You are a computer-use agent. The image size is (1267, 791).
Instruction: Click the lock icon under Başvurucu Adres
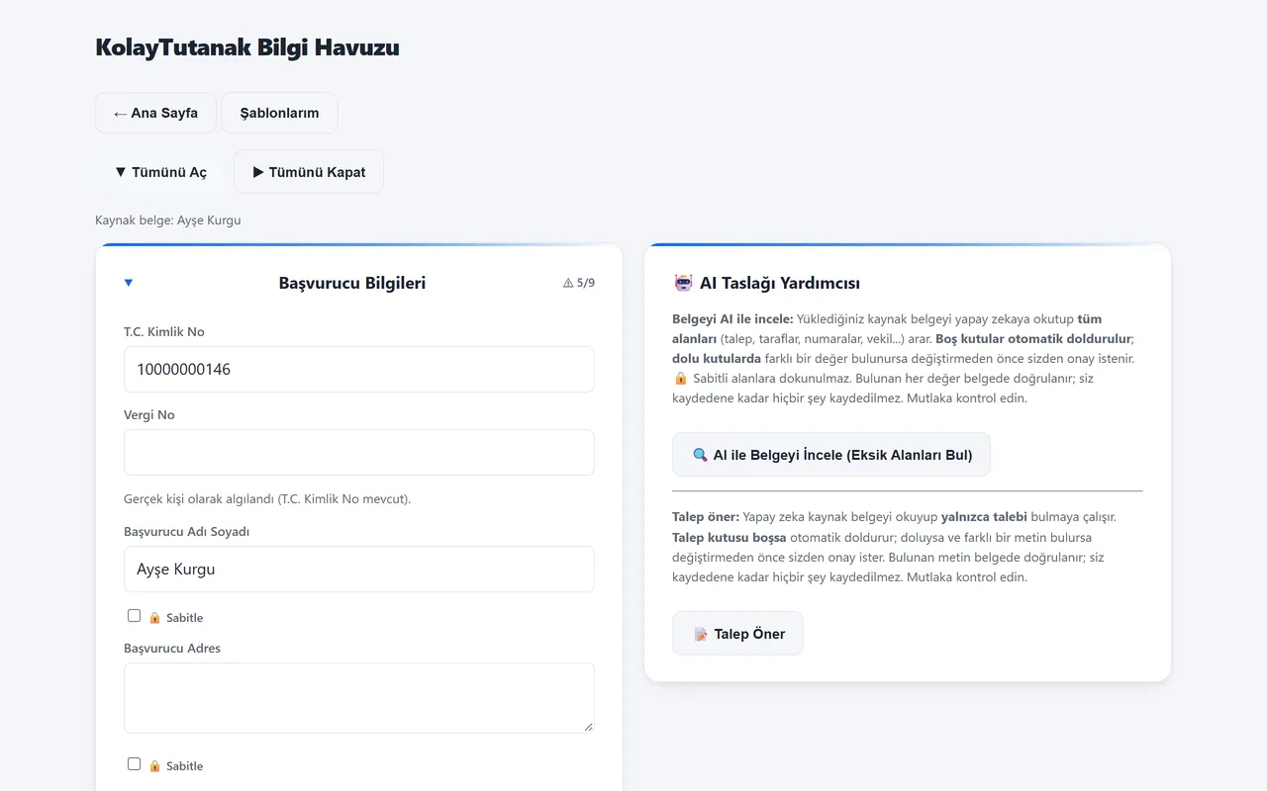coord(154,766)
